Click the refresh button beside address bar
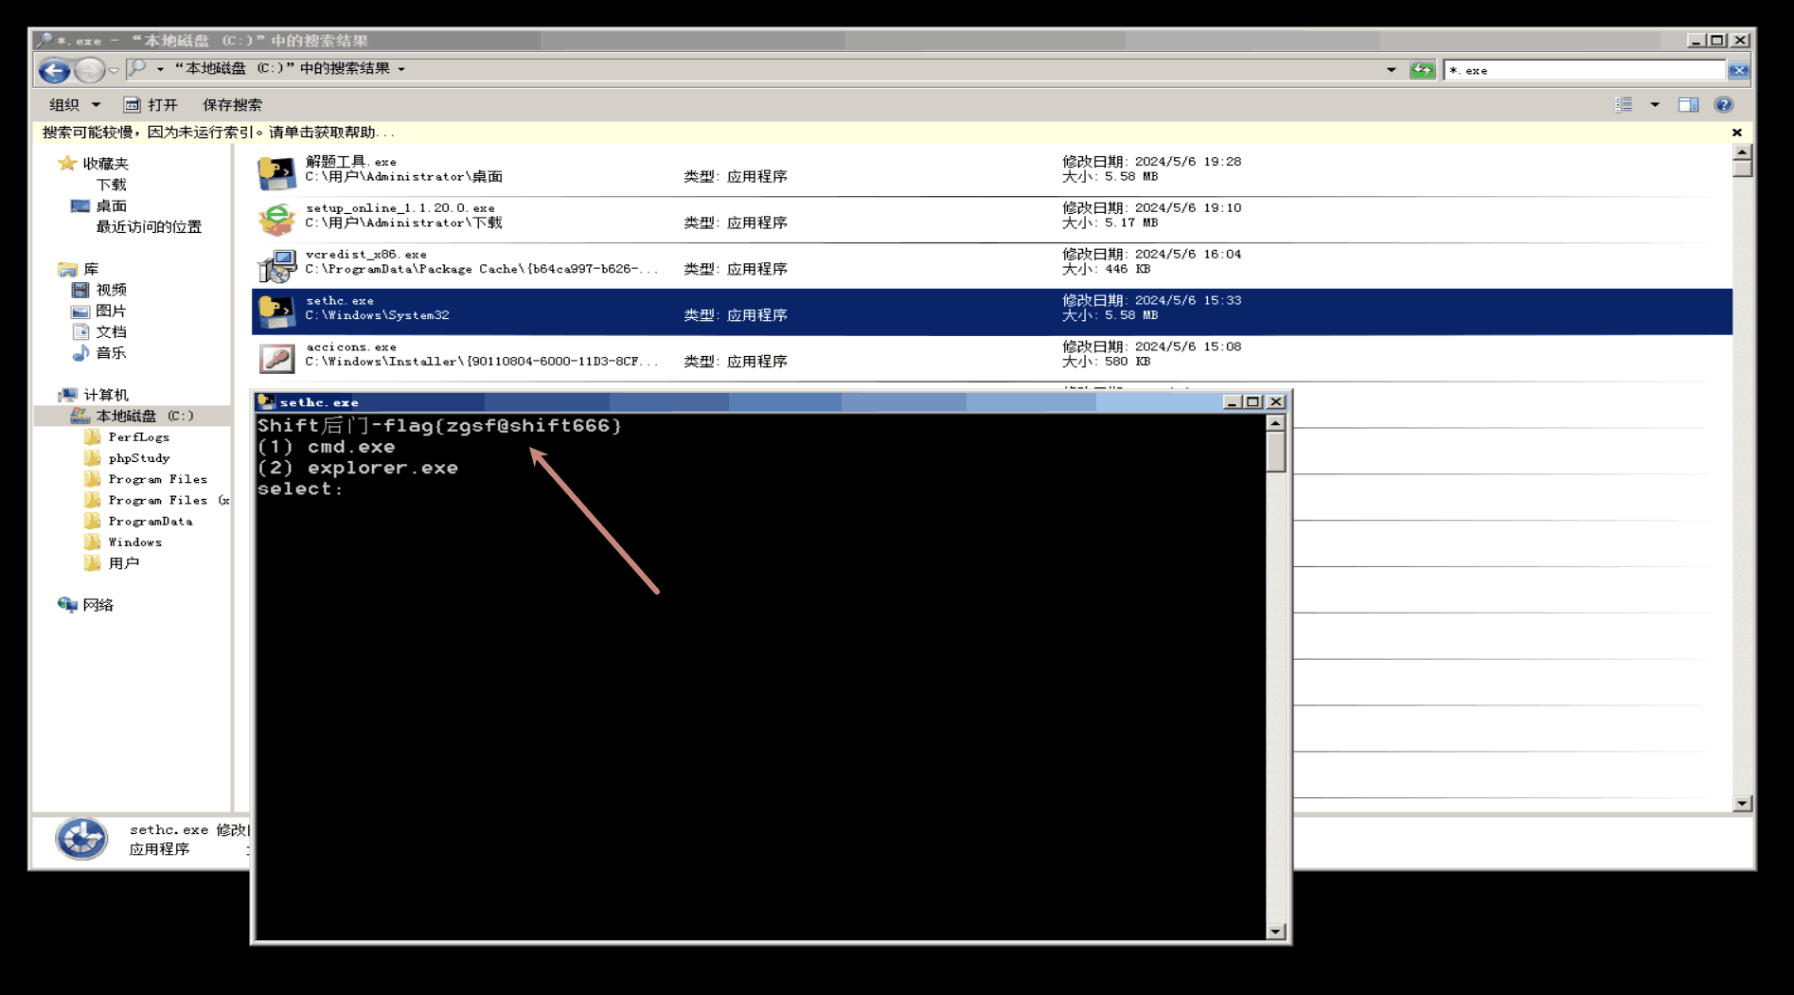 point(1422,70)
